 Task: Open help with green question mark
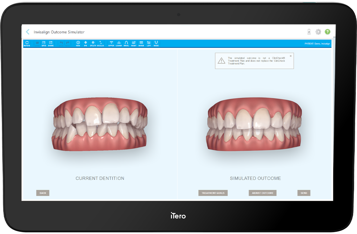tap(327, 32)
